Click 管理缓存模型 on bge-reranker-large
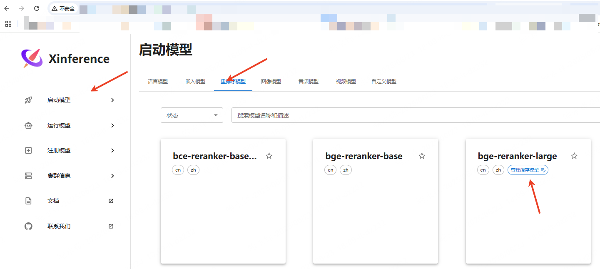Image resolution: width=600 pixels, height=269 pixels. [x=528, y=170]
